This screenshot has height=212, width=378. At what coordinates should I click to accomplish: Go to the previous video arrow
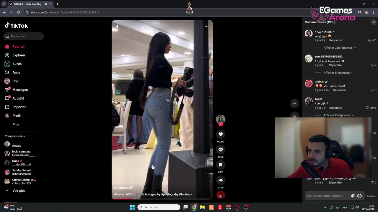point(294,104)
